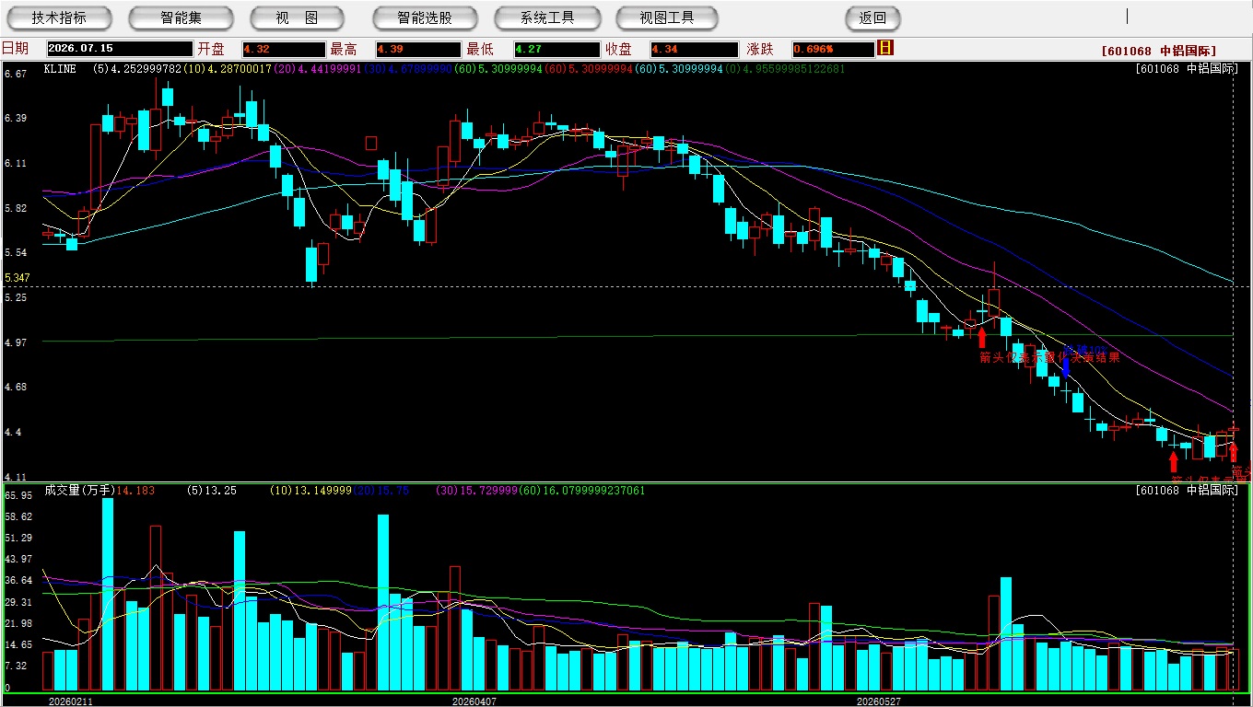
Task: Open the 技术指标 menu
Action: click(59, 18)
